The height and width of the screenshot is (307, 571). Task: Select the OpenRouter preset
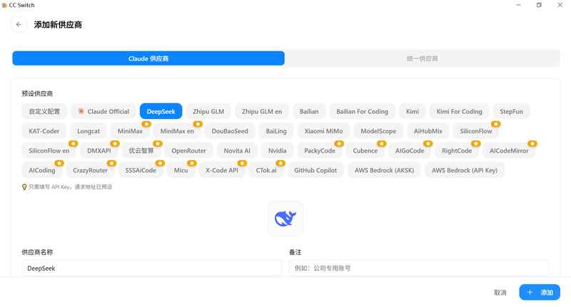coord(188,151)
